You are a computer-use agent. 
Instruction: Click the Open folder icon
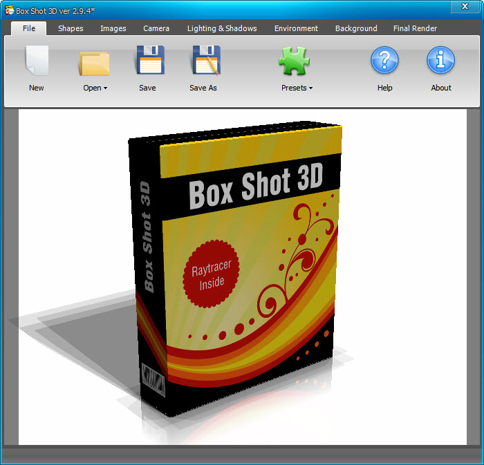pos(95,62)
